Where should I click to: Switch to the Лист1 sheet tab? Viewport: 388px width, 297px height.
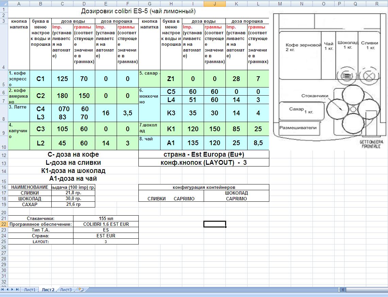pos(29,290)
